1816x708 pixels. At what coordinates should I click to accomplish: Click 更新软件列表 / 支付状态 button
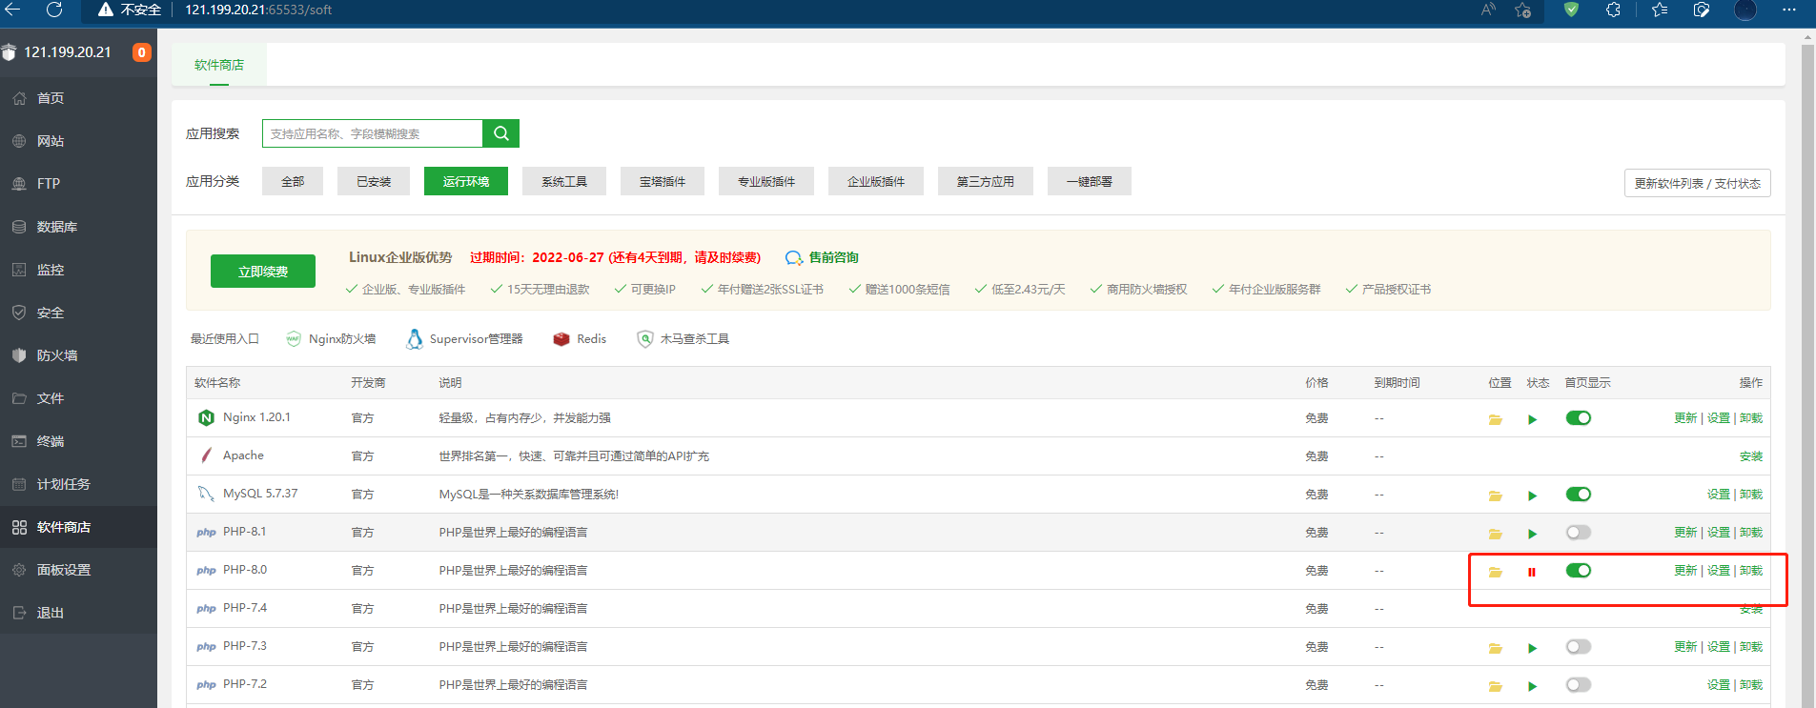[x=1697, y=183]
